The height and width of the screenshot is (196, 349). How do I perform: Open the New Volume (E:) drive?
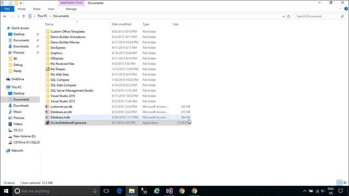(x=25, y=136)
